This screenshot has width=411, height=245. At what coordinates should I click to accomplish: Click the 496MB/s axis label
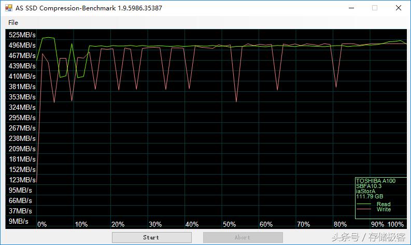click(22, 46)
